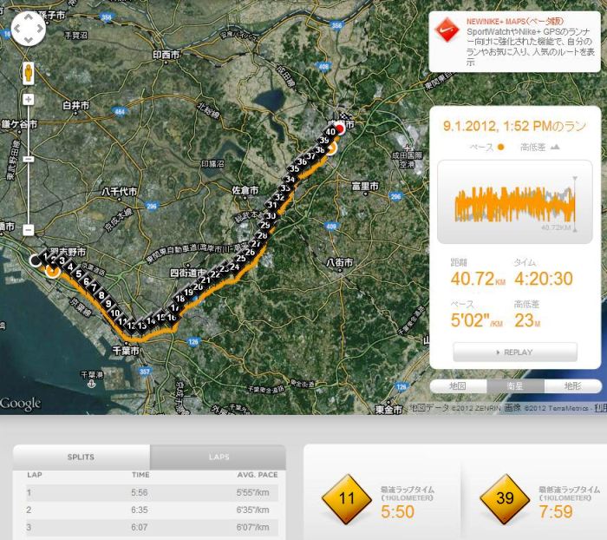This screenshot has width=607, height=540.
Task: Click the AVG. PACE column header
Action: point(258,475)
